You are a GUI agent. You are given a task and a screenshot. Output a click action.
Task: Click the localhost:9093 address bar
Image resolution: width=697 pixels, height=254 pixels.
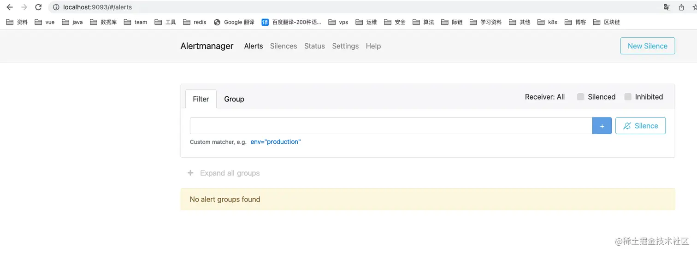pos(97,7)
